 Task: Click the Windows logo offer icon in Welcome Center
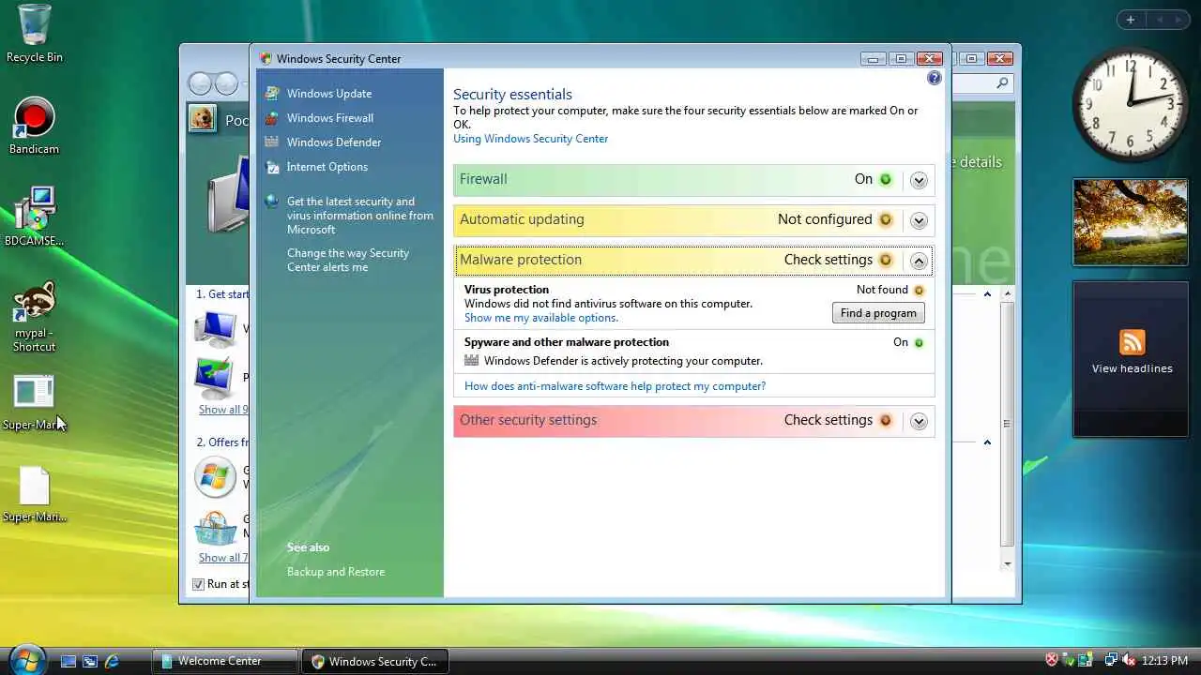[x=215, y=476]
